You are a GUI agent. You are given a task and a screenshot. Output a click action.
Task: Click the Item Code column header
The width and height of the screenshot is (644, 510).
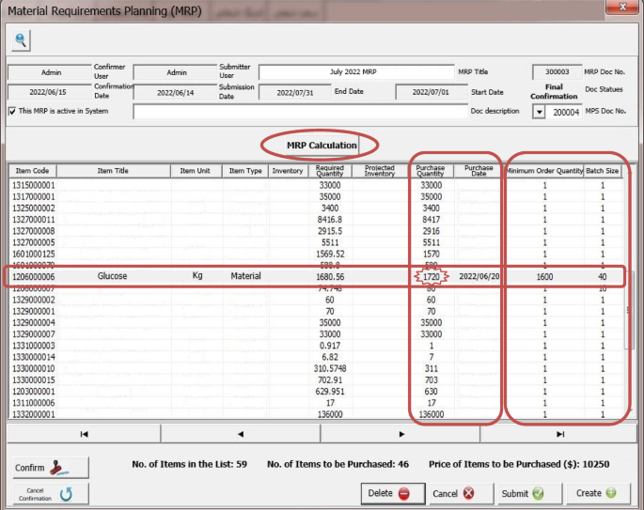(34, 171)
